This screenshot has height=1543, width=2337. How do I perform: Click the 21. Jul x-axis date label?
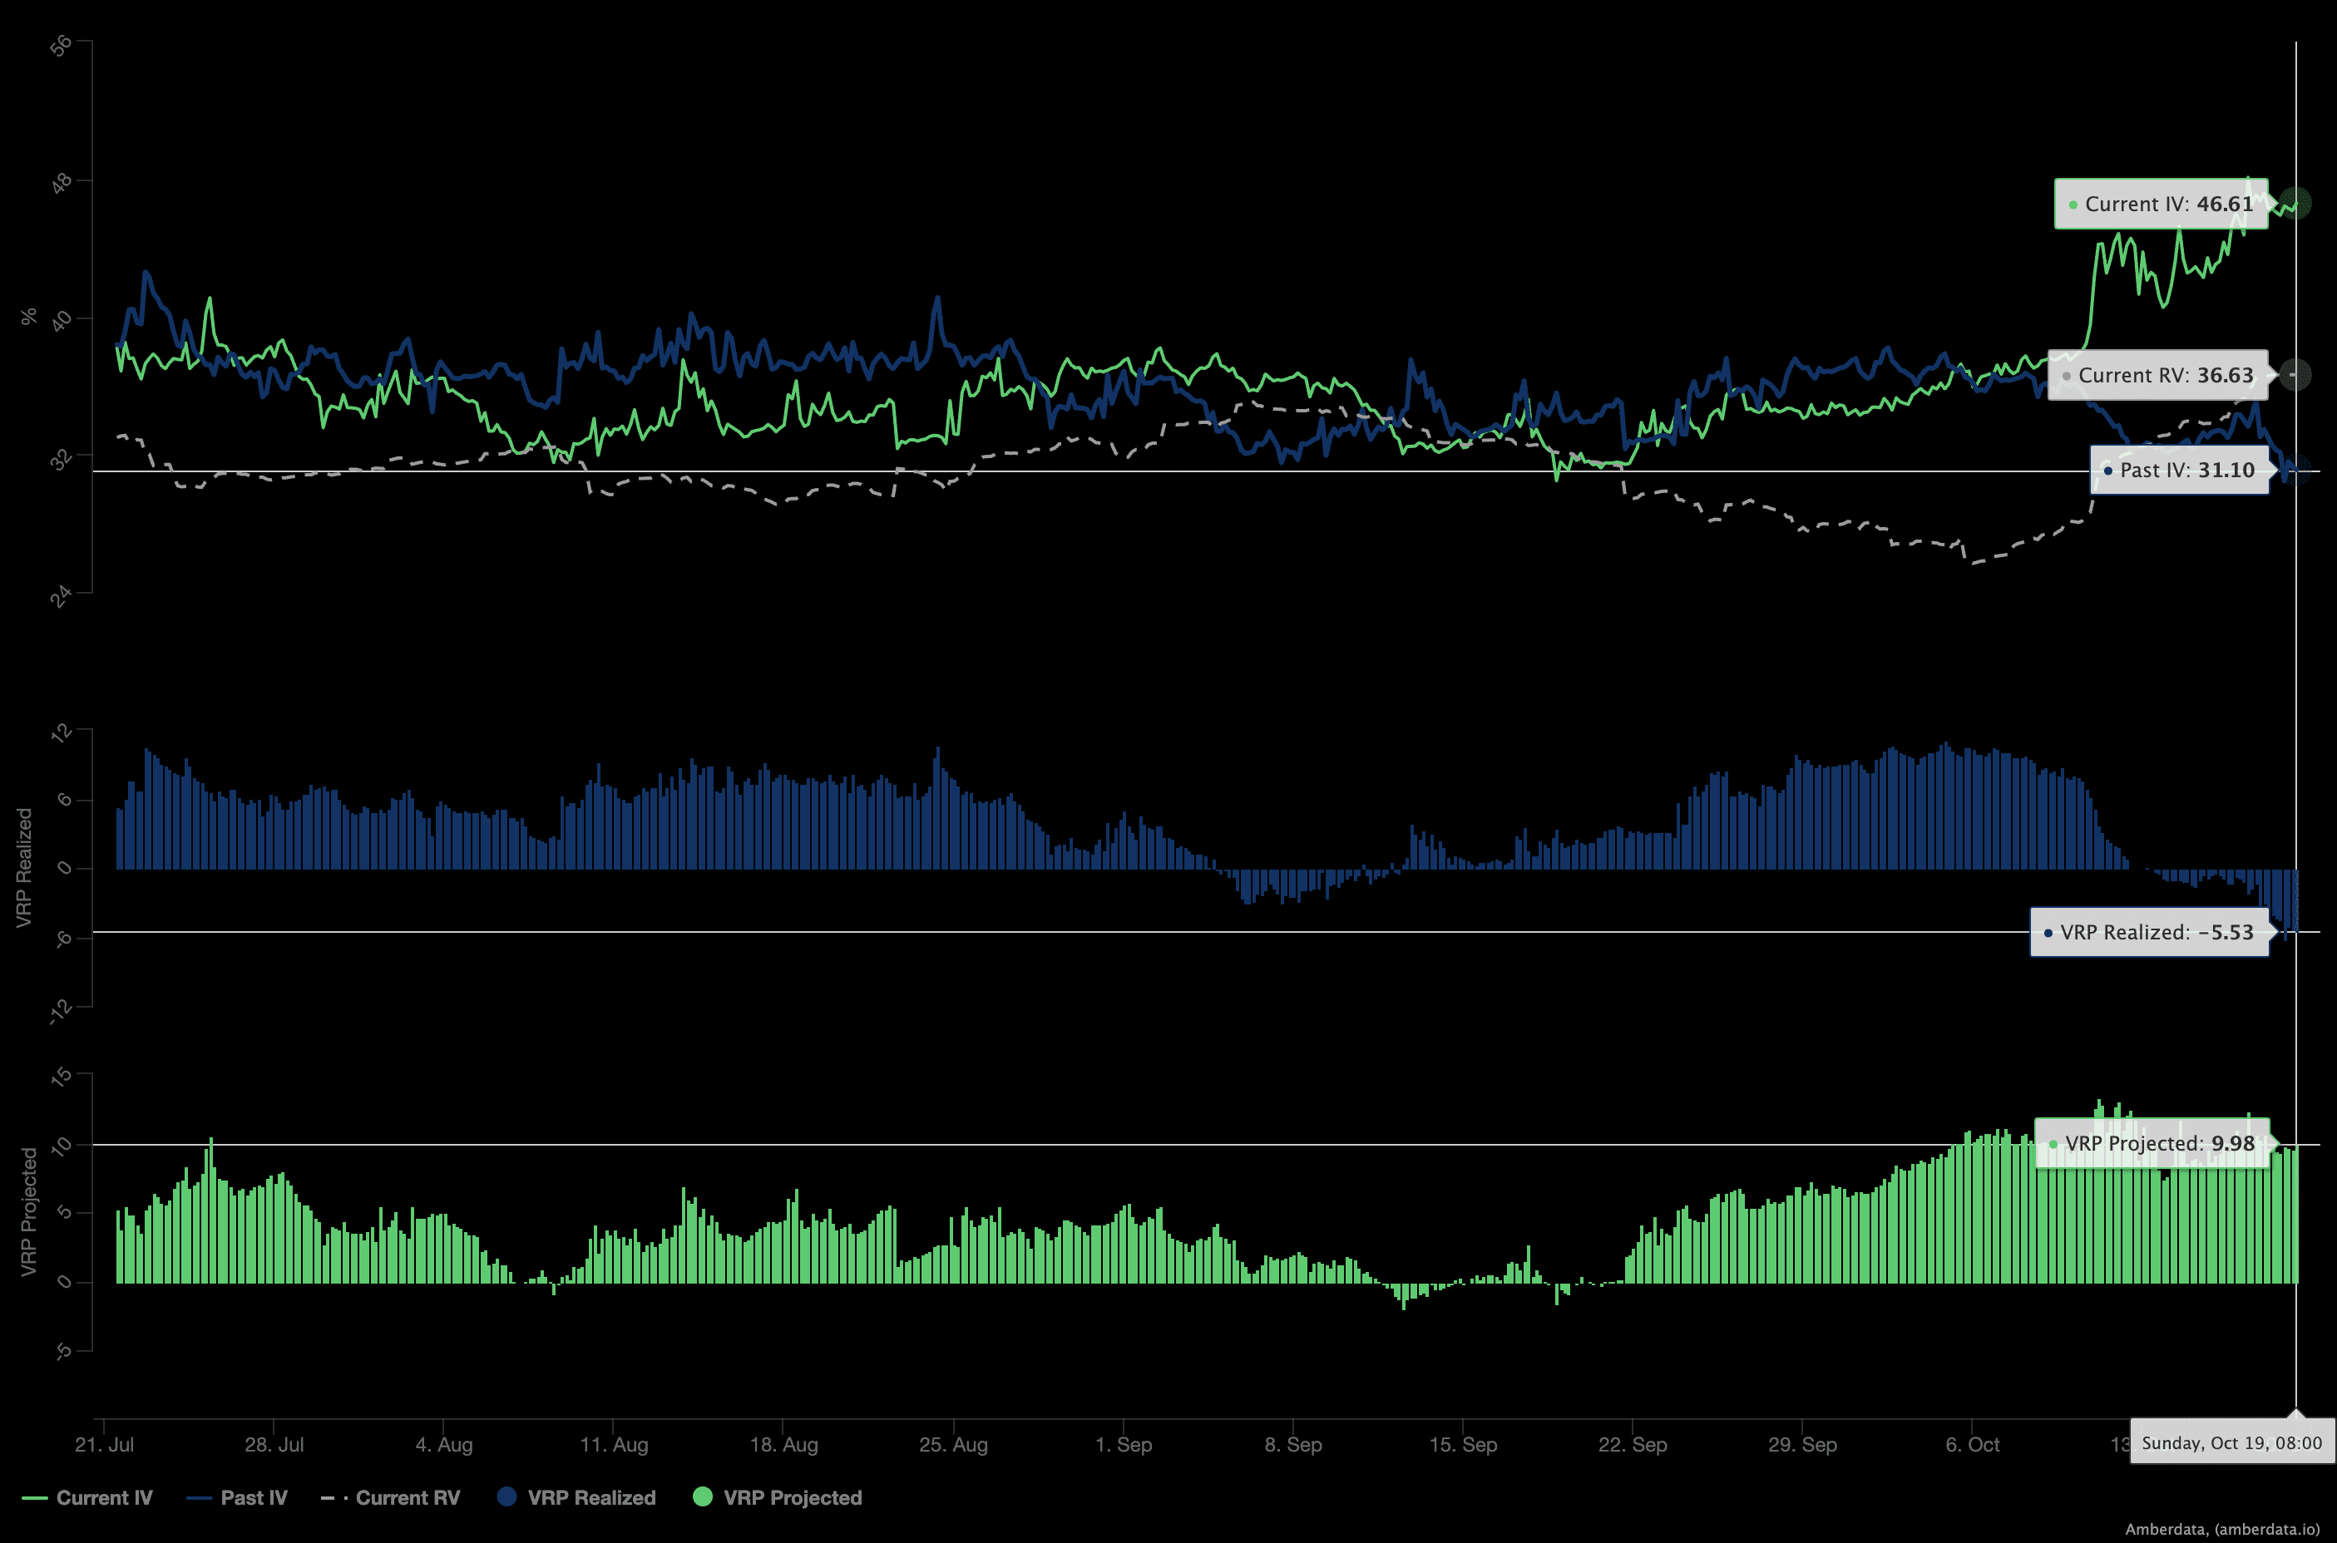[x=104, y=1445]
